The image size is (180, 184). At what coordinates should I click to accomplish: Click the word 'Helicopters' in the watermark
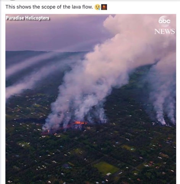point(37,18)
